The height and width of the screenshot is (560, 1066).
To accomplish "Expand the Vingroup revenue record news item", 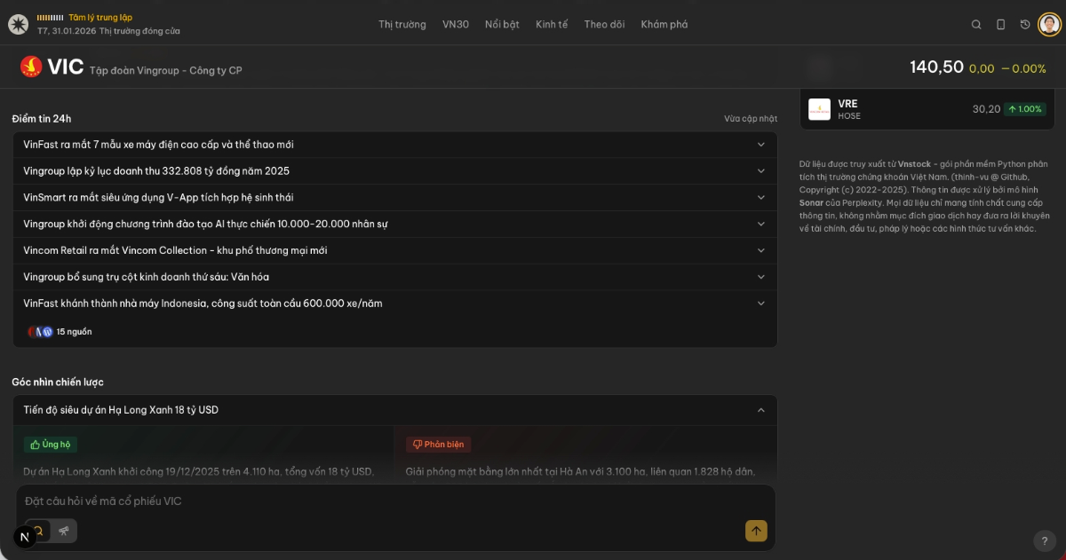I will click(761, 170).
